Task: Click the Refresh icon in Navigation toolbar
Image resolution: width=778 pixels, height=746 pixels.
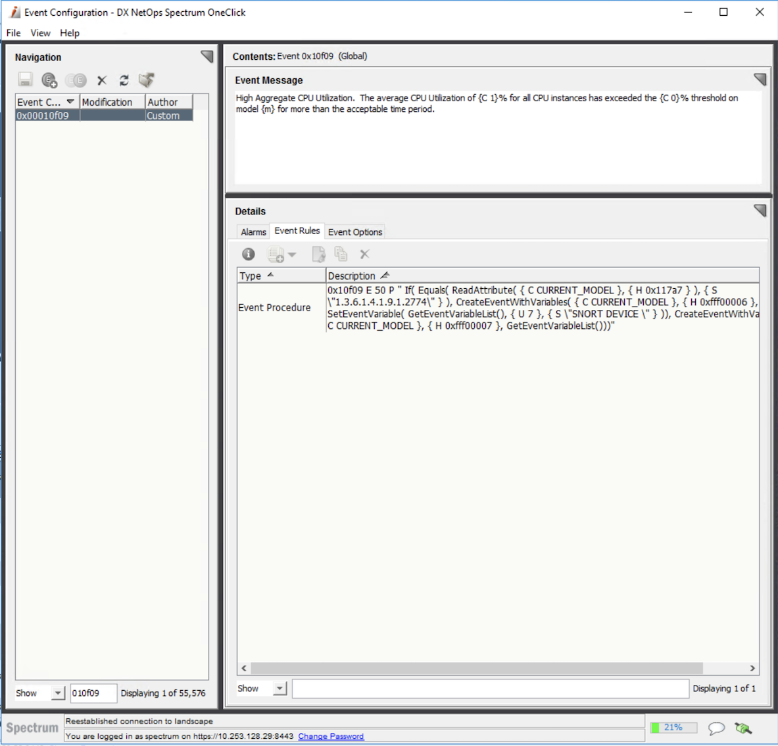Action: tap(124, 80)
